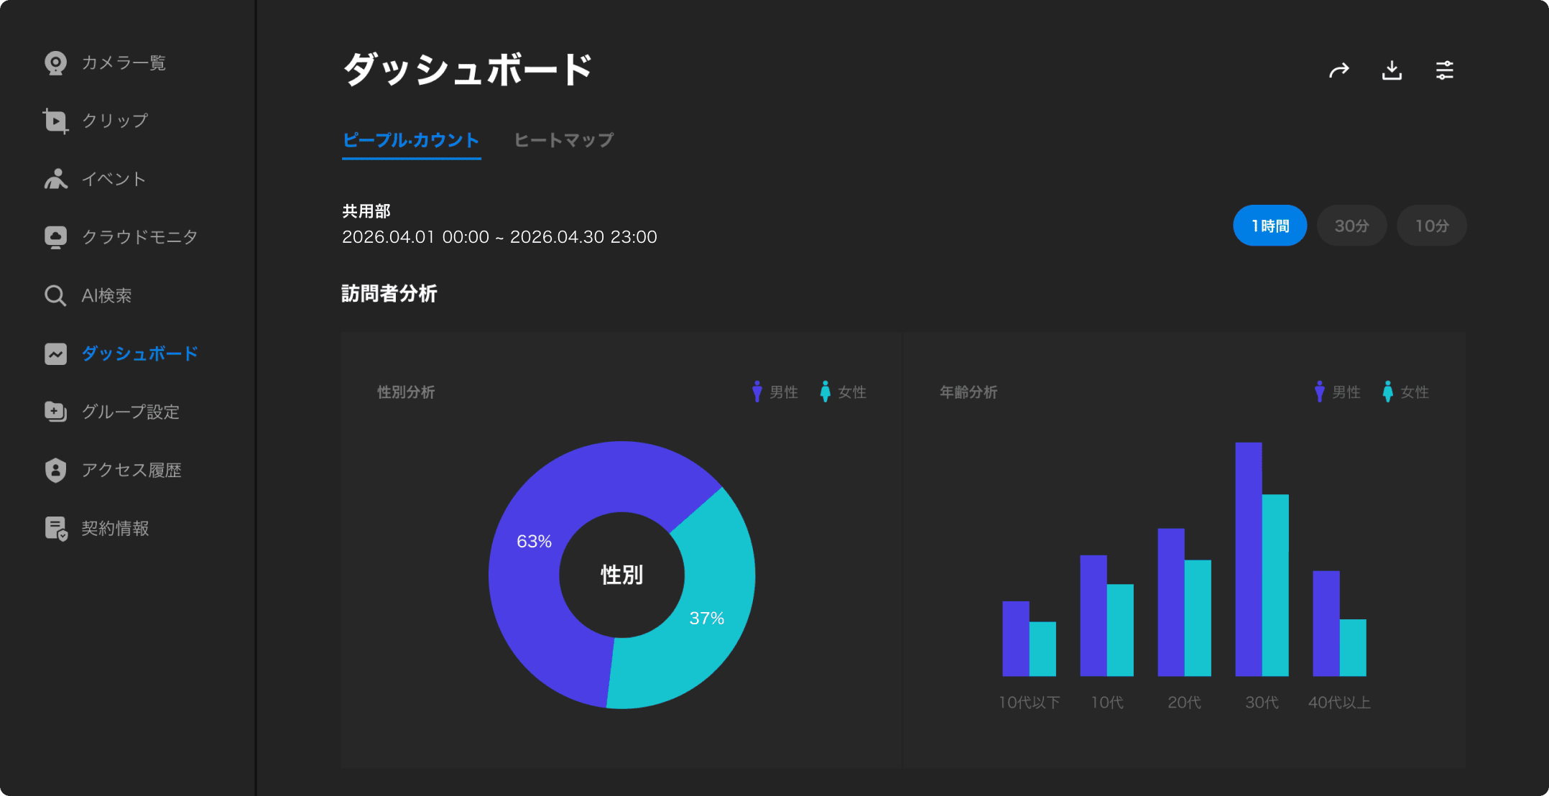Select the イベント person icon
Screen dimensions: 1549x796
click(55, 179)
